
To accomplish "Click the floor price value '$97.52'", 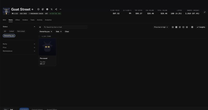I will [x=116, y=13].
